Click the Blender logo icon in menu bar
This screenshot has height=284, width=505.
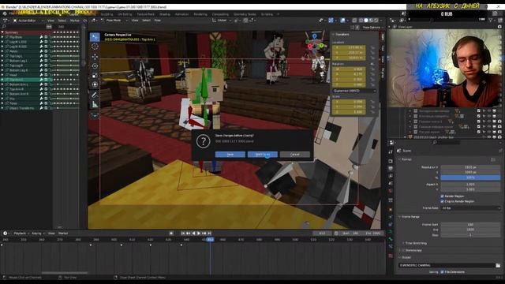click(x=5, y=13)
